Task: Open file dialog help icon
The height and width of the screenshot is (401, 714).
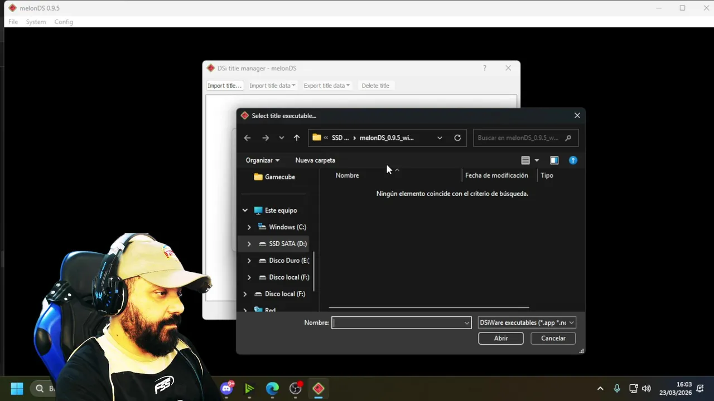Action: [573, 160]
